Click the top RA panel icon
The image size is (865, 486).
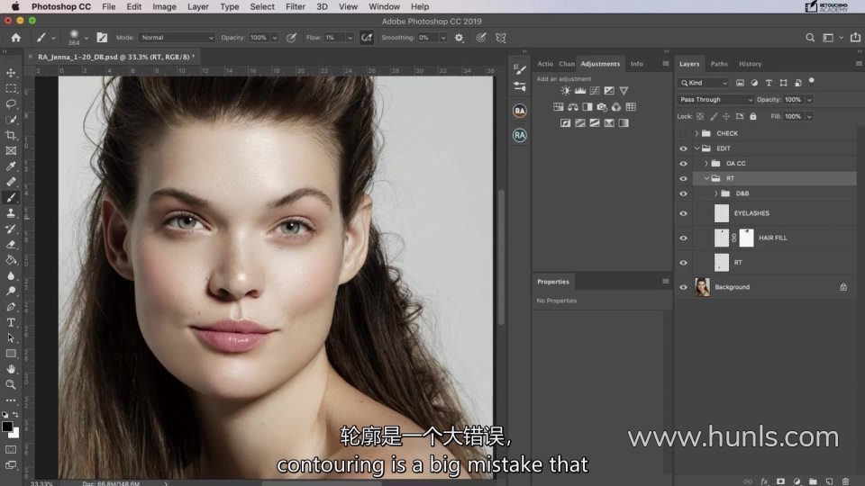click(520, 111)
